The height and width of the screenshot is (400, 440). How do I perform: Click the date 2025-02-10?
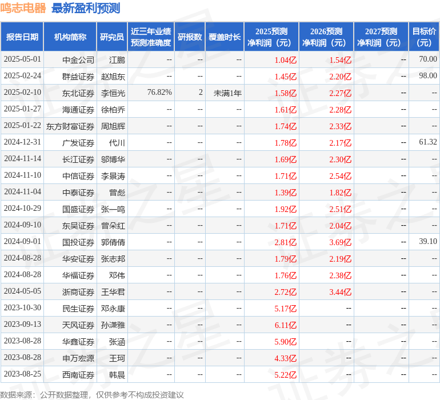(x=22, y=93)
